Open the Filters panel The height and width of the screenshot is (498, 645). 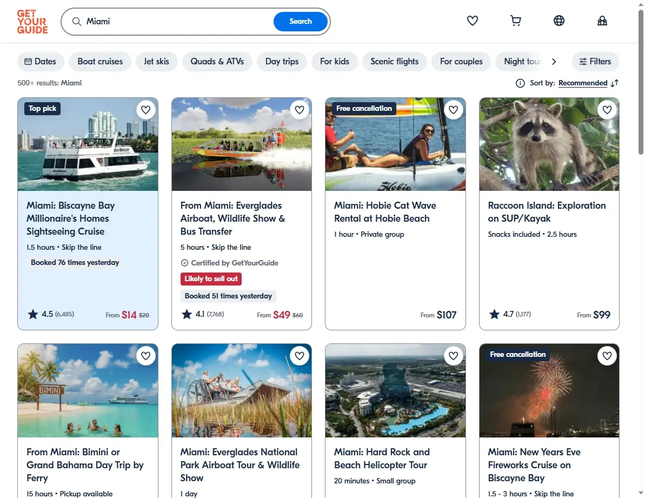[595, 62]
